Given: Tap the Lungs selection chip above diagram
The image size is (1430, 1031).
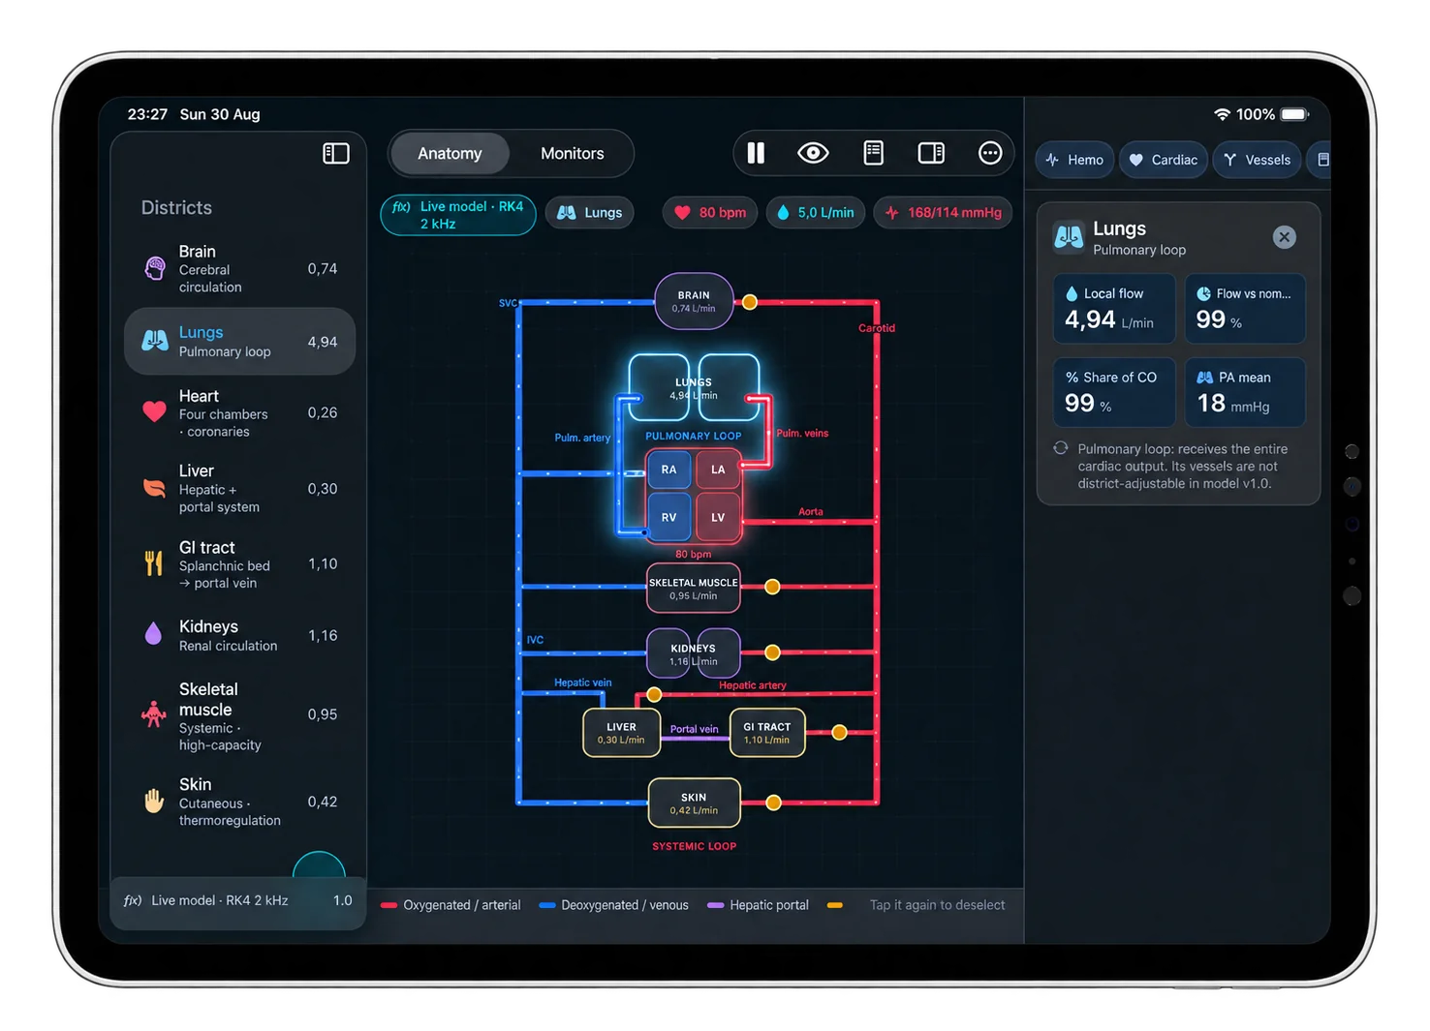Looking at the screenshot, I should click(x=590, y=213).
